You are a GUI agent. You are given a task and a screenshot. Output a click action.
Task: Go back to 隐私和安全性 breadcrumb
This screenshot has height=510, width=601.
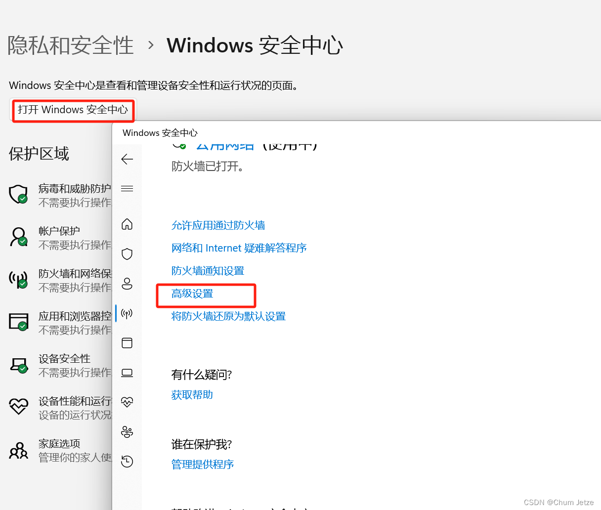[x=71, y=45]
